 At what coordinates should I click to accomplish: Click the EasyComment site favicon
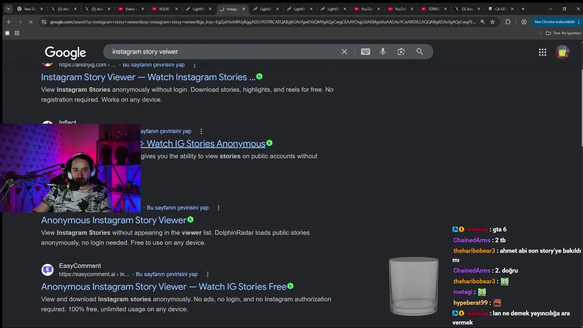[47, 270]
